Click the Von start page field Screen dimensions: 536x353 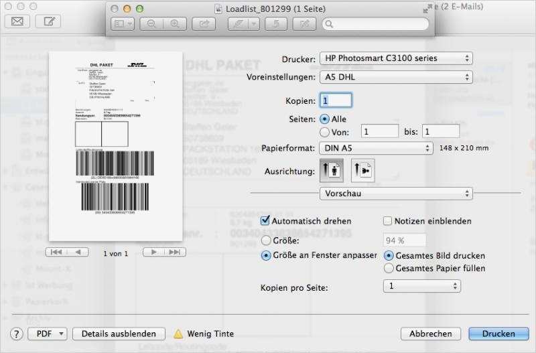(379, 131)
